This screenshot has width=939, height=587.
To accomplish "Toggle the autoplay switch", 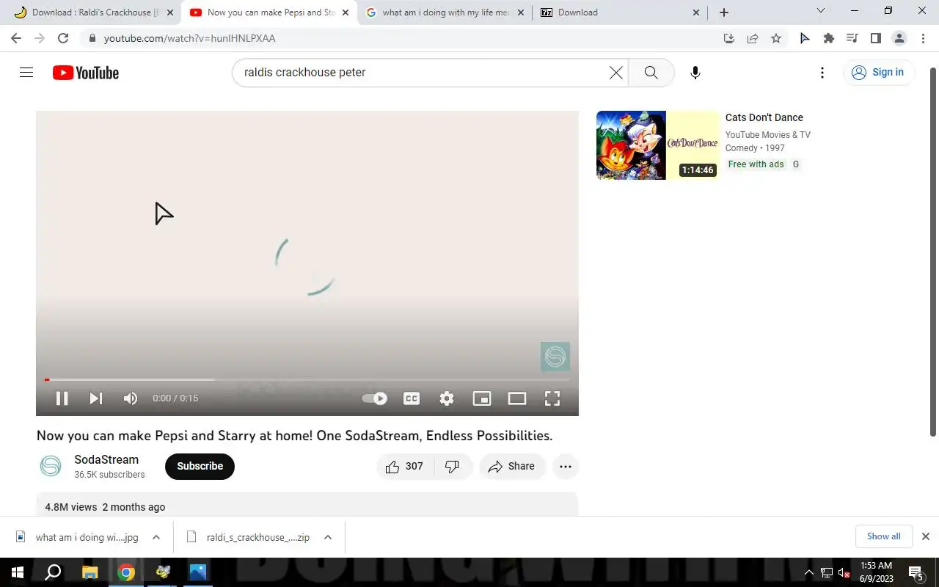I will (375, 398).
